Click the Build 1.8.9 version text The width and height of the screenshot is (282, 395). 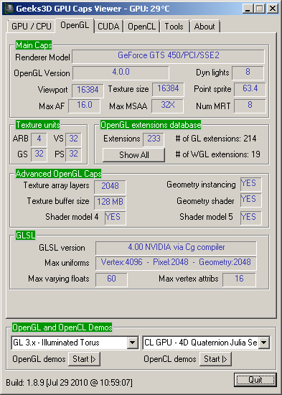coord(69,383)
